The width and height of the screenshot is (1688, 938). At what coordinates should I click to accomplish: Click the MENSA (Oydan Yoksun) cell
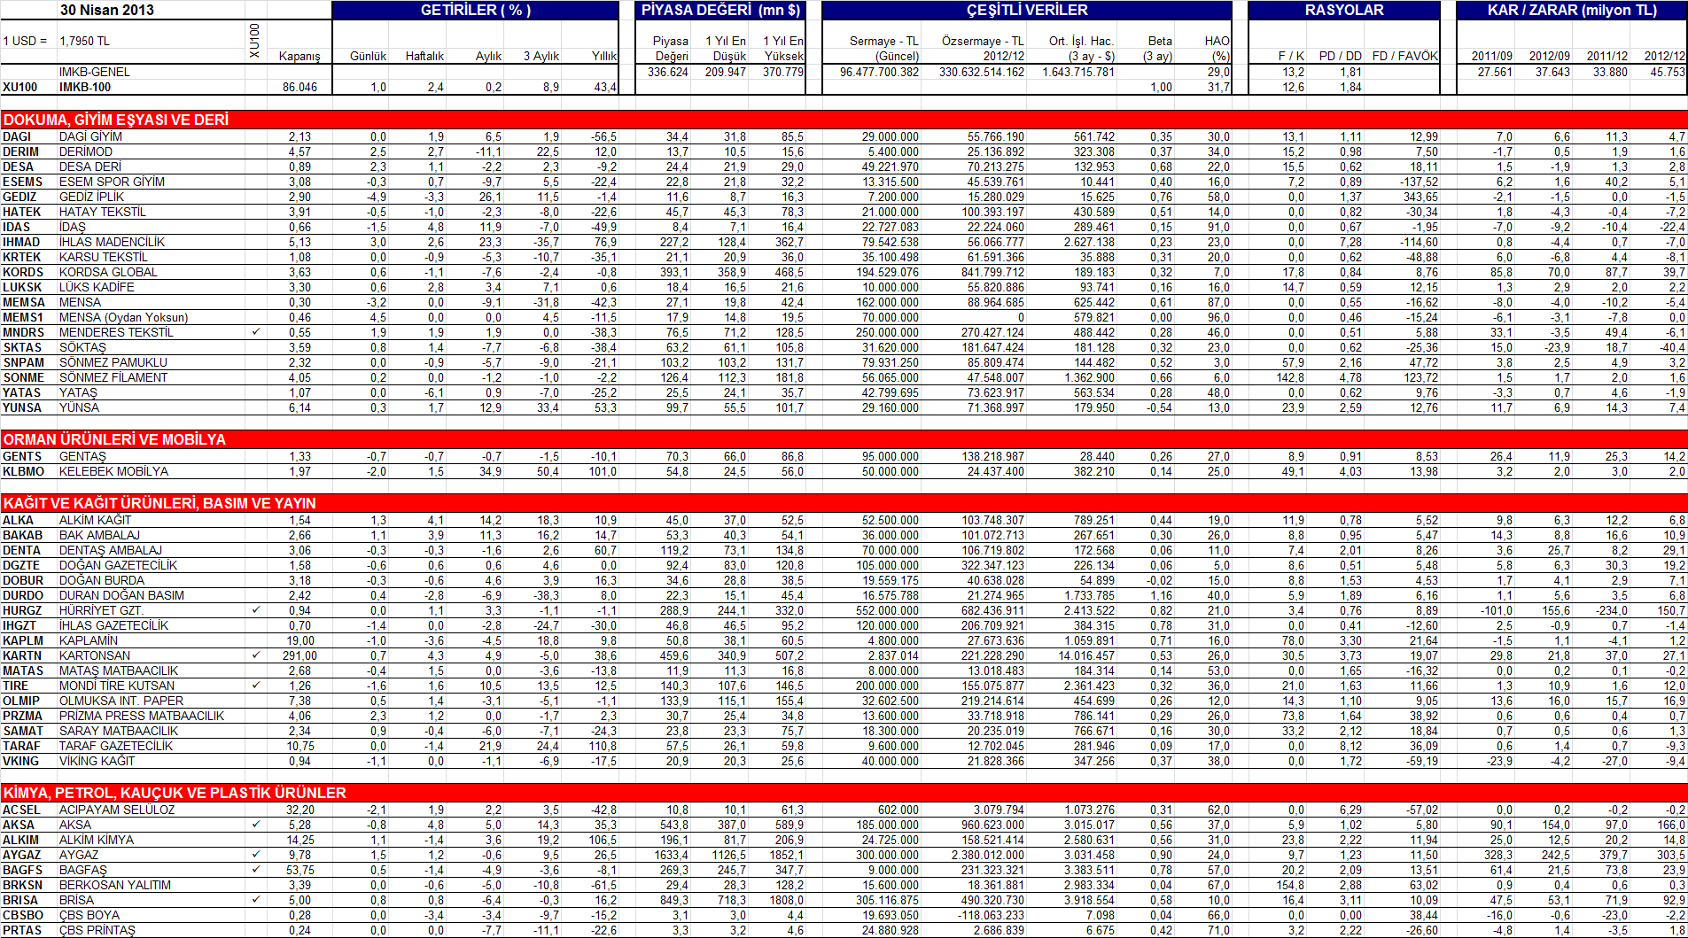123,317
